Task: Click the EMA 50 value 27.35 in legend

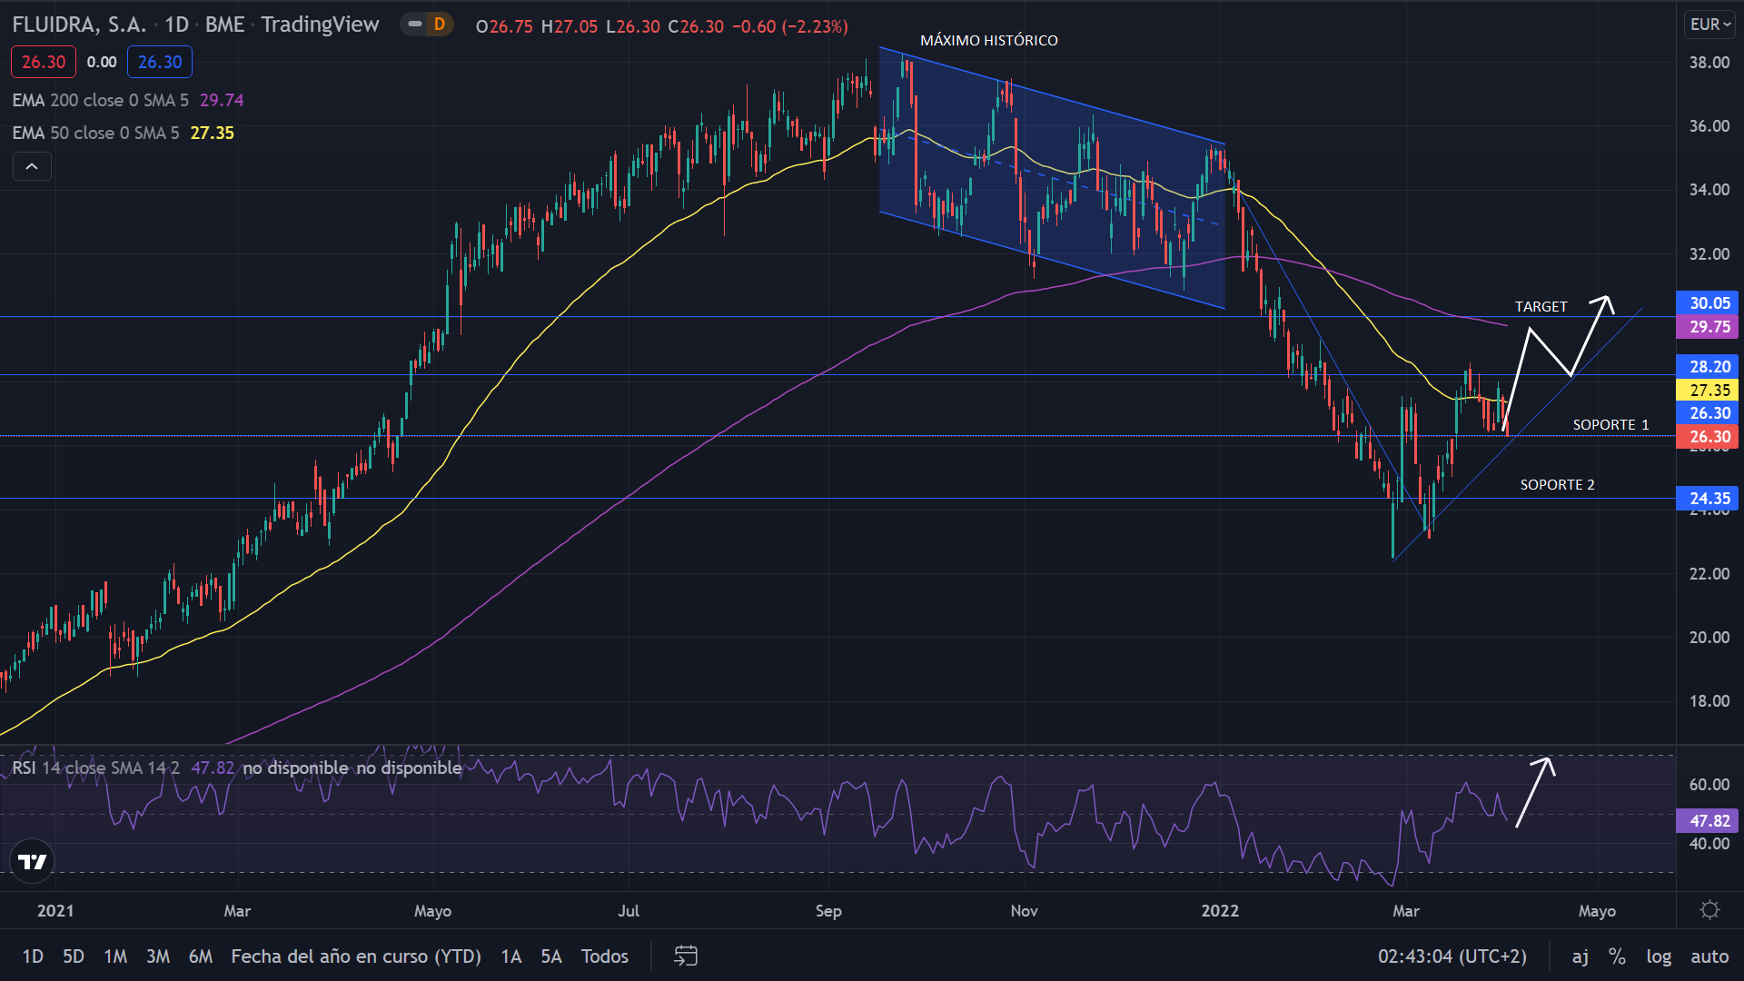Action: click(213, 133)
